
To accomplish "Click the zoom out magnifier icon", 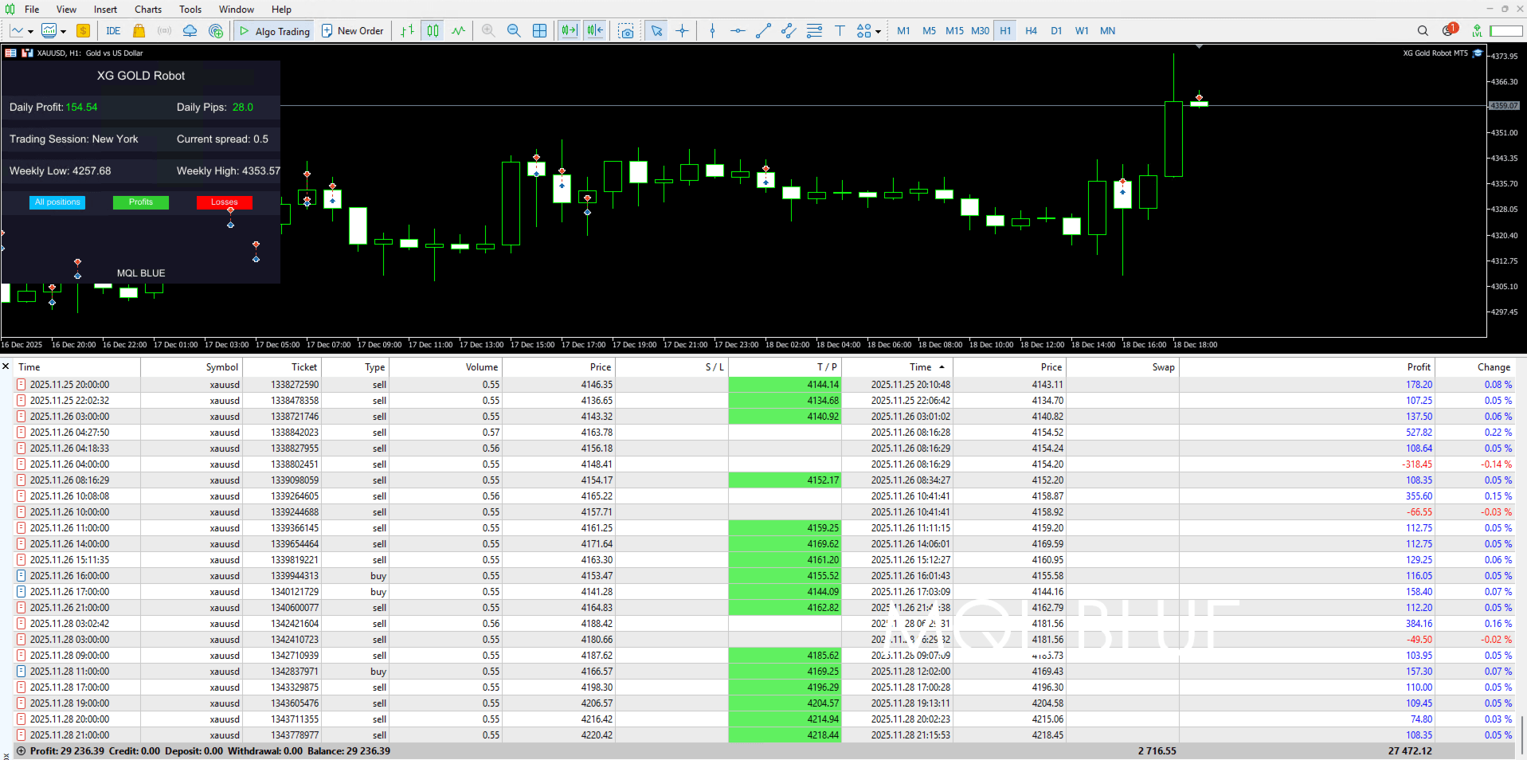I will tap(514, 31).
